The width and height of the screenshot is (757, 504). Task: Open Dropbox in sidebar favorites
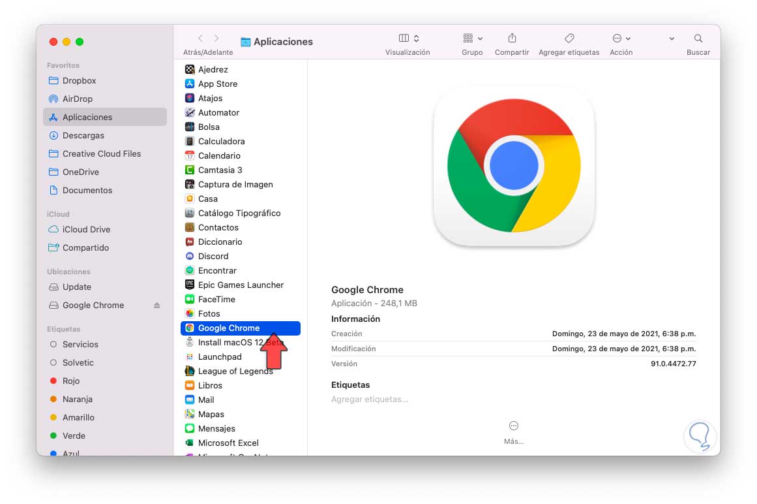pyautogui.click(x=105, y=81)
